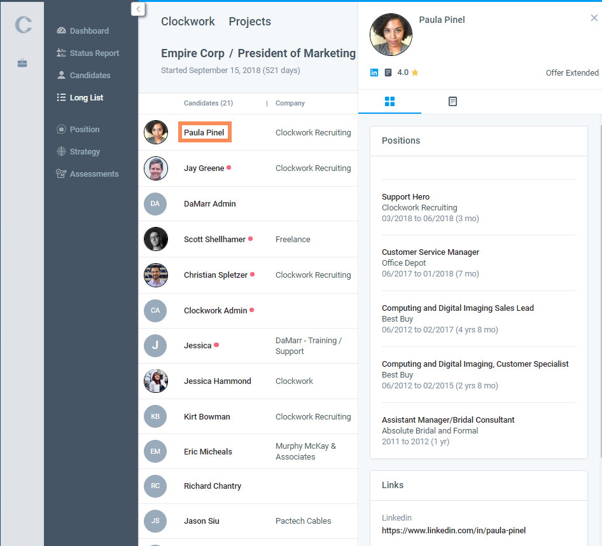Click the Dashboard gauge icon
This screenshot has height=546, width=602.
pos(62,31)
